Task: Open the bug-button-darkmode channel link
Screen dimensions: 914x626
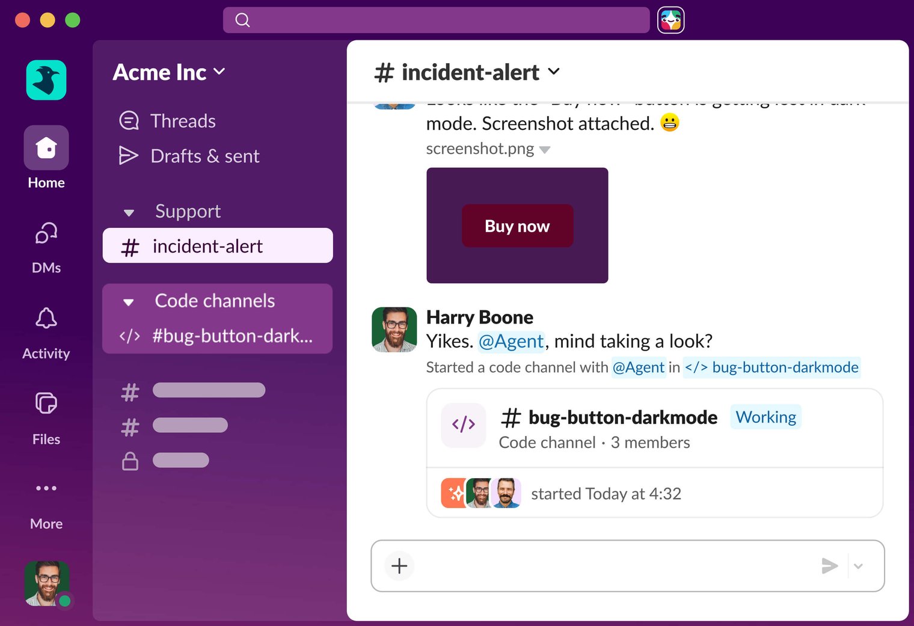Action: (x=772, y=367)
